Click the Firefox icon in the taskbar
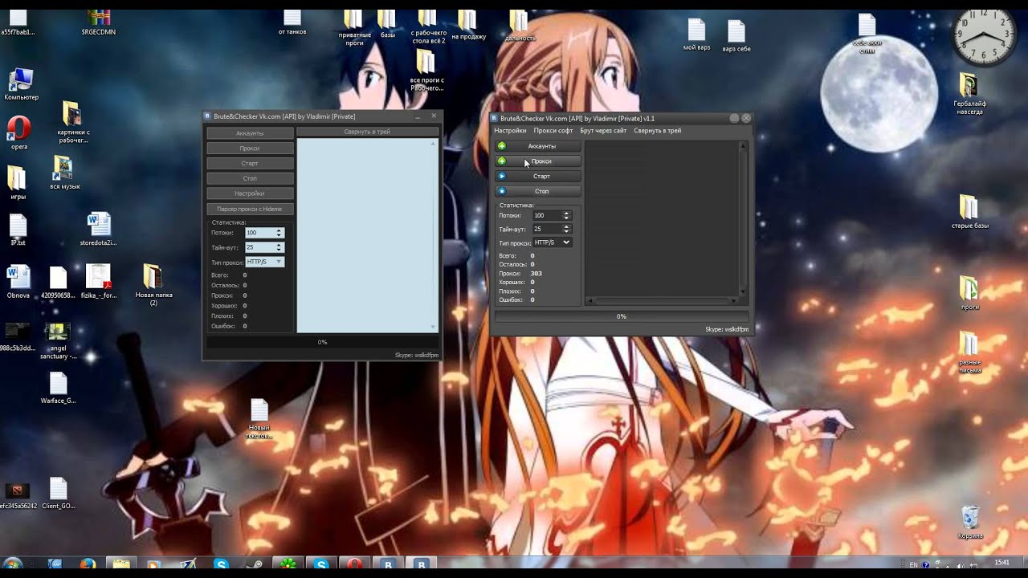Viewport: 1028px width, 578px height. (x=88, y=565)
